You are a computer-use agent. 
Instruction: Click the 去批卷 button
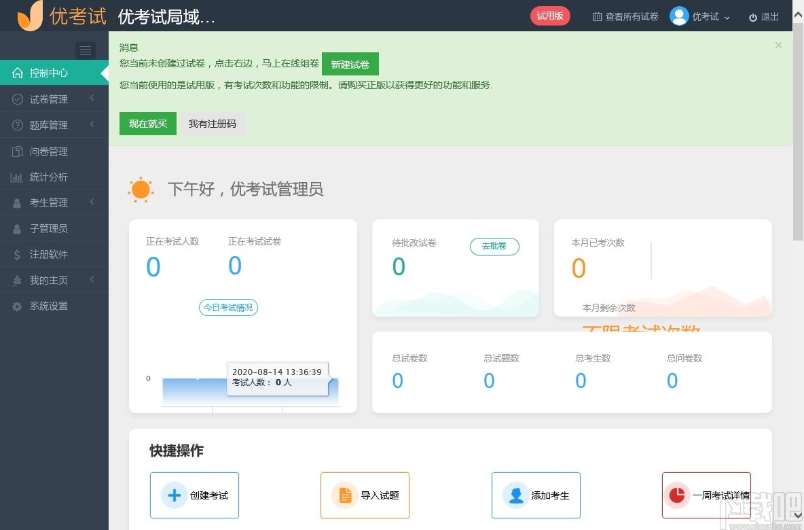(x=494, y=247)
